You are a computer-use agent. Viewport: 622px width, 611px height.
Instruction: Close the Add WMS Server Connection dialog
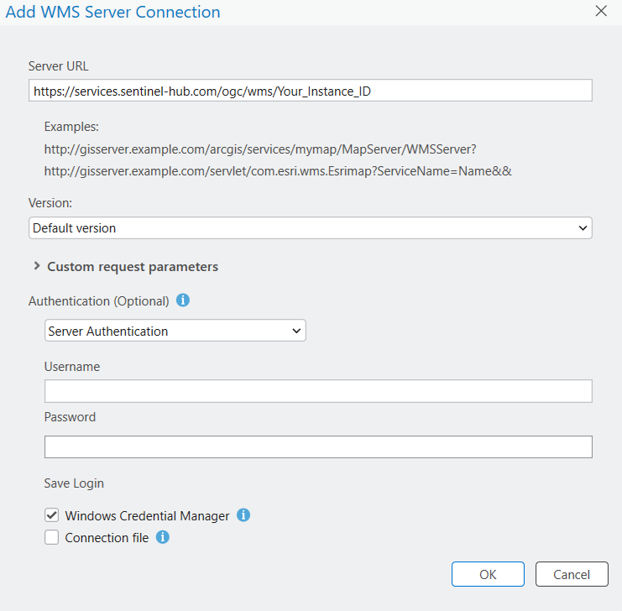601,11
